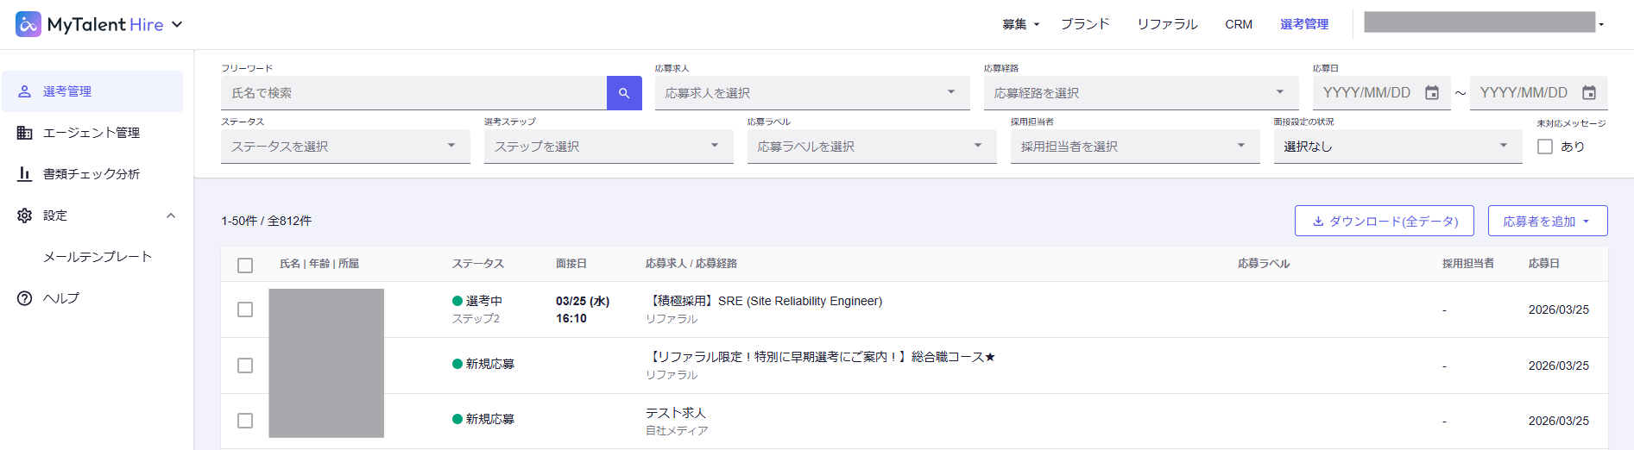Open the 募集 menu in top navigation

tap(1020, 24)
